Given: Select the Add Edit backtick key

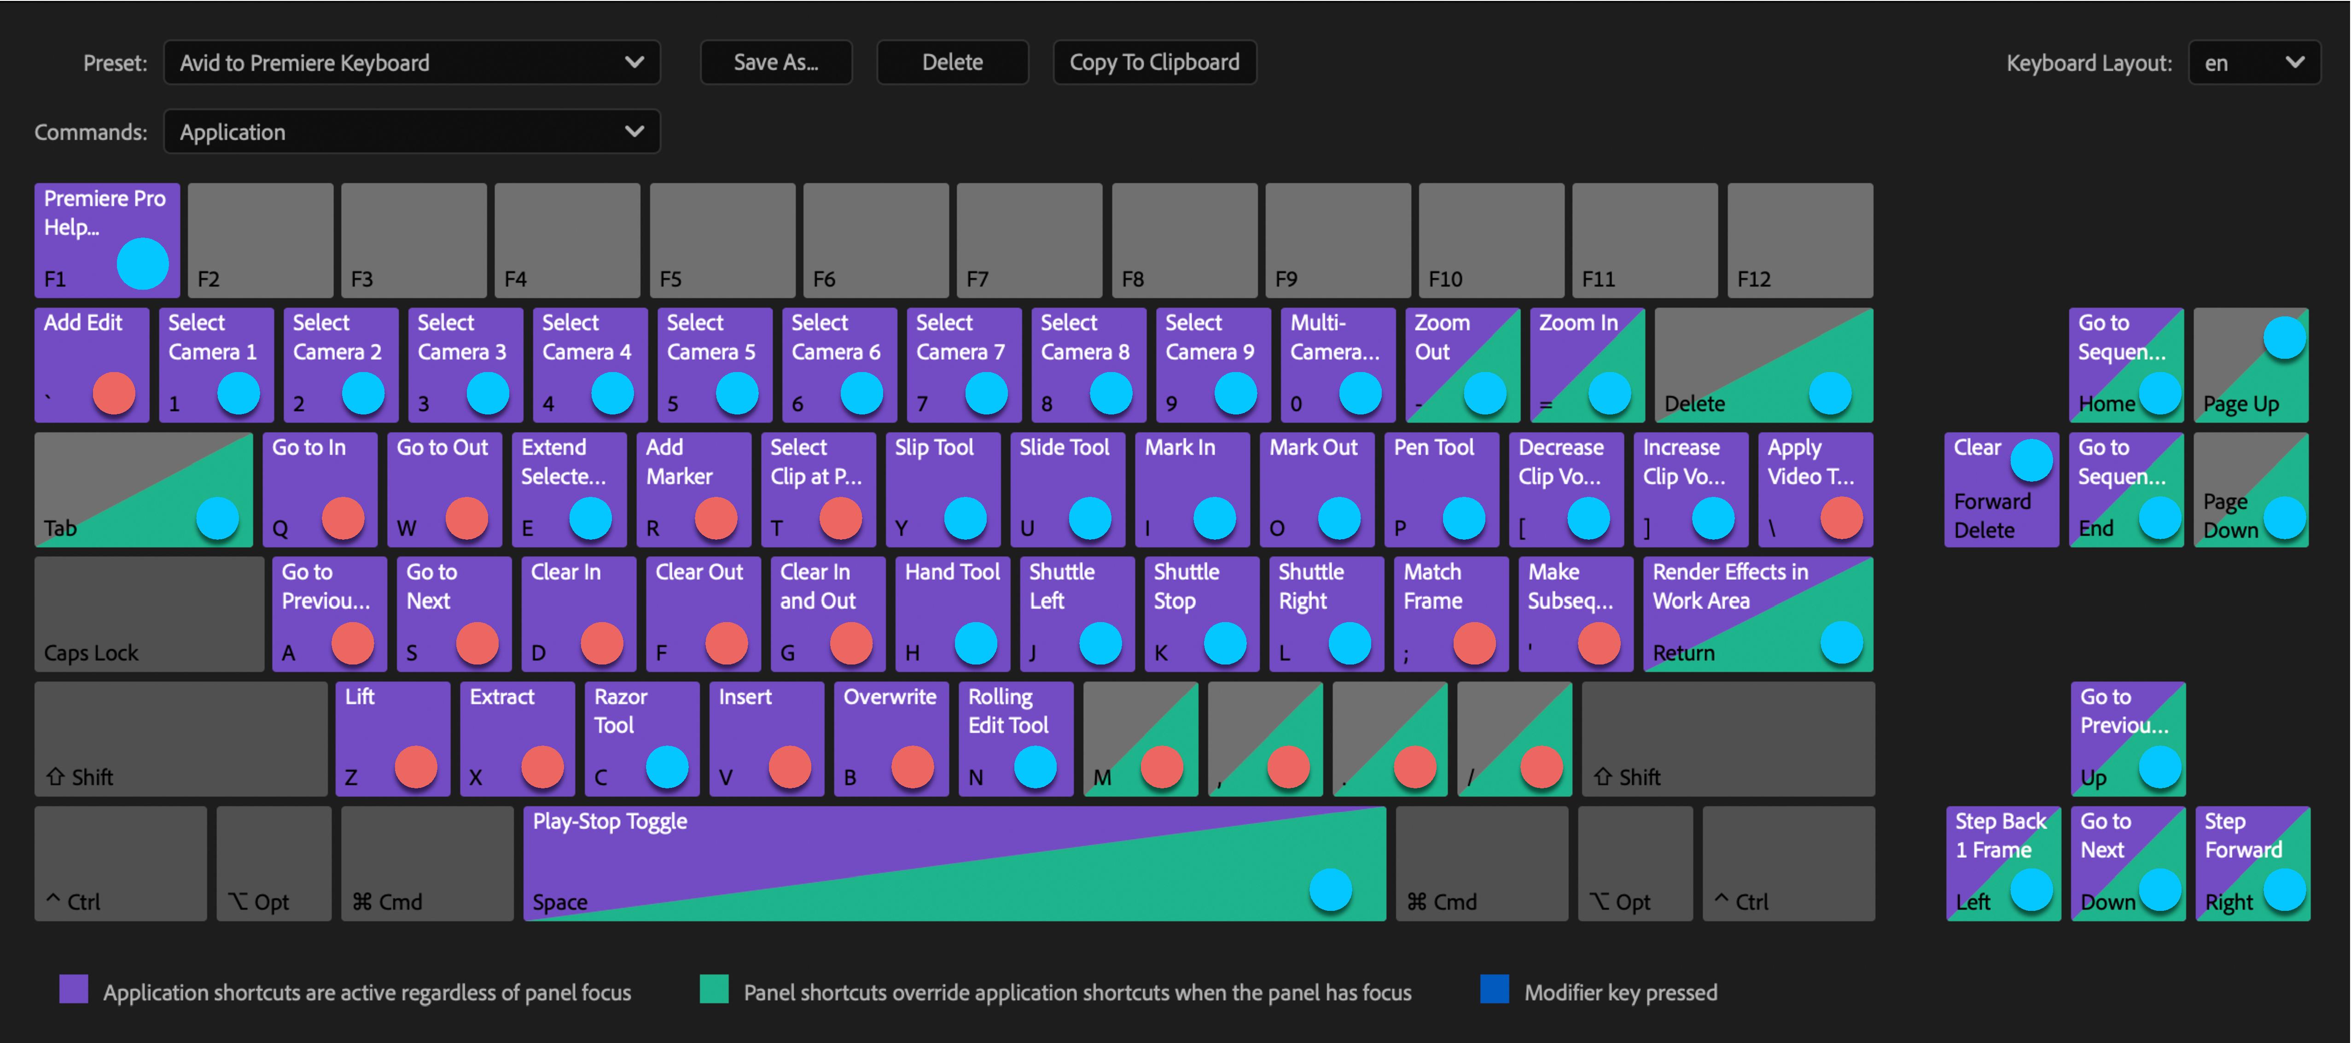Looking at the screenshot, I should 91,365.
